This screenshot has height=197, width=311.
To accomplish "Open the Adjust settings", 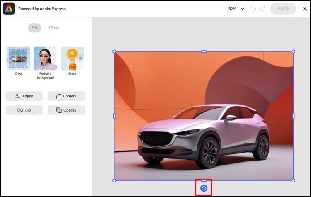I will tap(24, 96).
